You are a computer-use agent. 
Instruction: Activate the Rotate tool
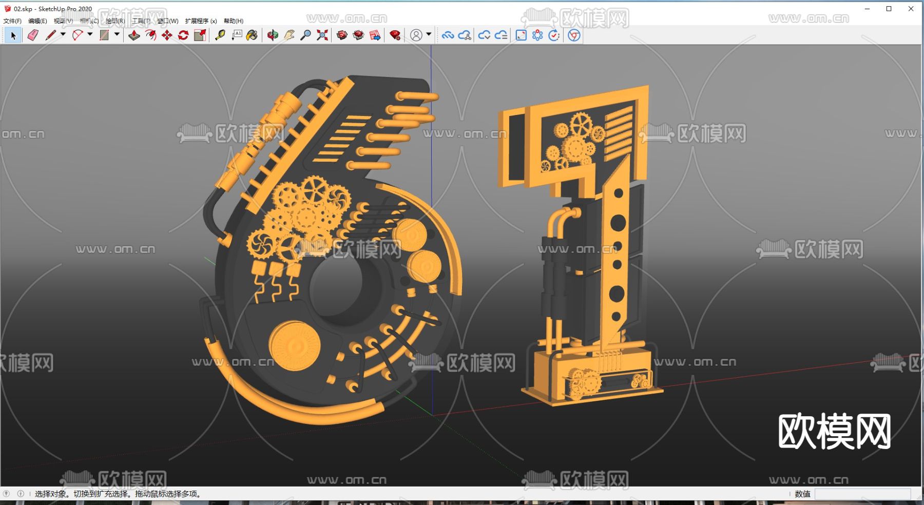183,35
